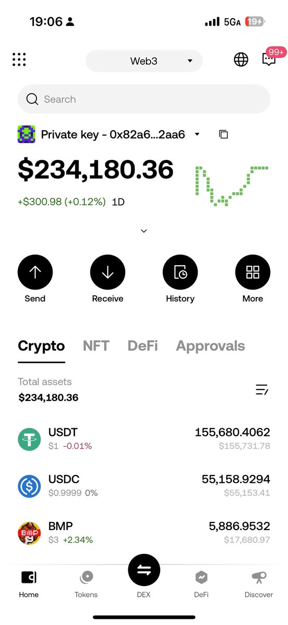Focus the Search input field
Screen dimensions: 288x625
pyautogui.click(x=144, y=99)
